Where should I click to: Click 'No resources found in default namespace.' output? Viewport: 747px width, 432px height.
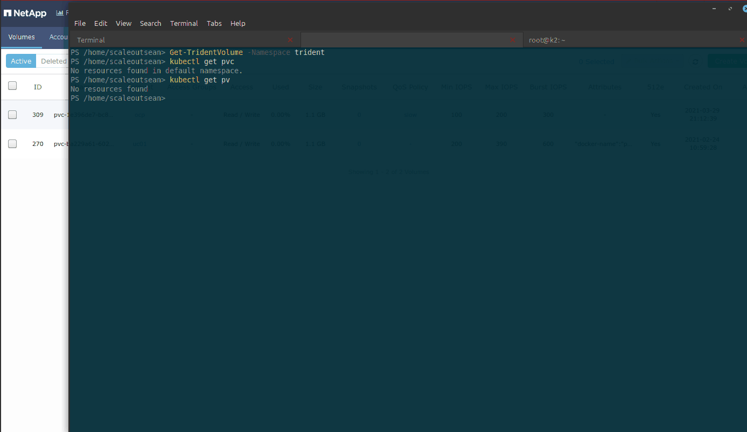(x=157, y=71)
